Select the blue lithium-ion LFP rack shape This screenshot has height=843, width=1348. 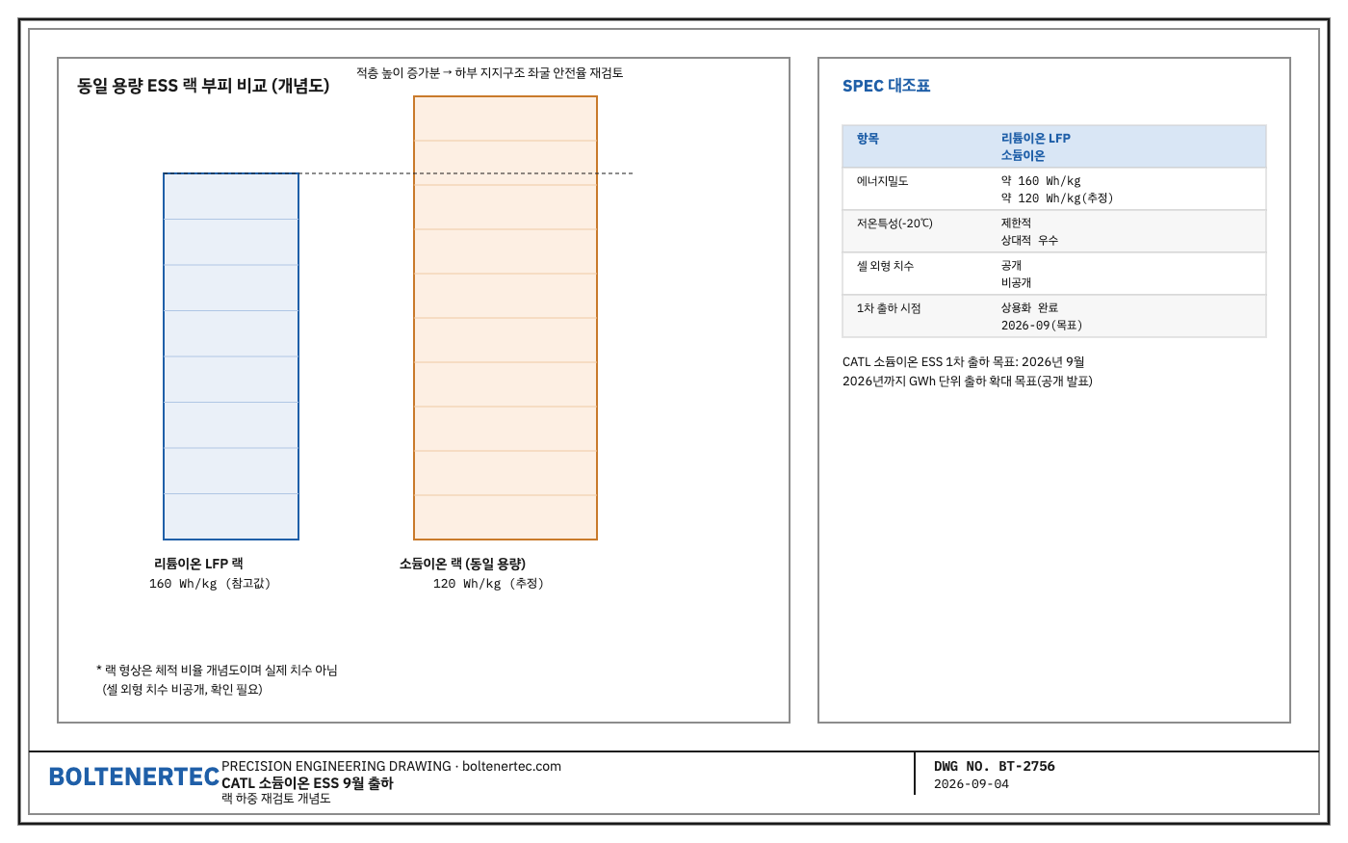tap(231, 356)
